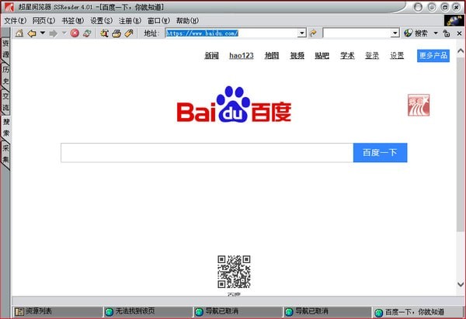
Task: Open the 书签 (Bookmarks) menu
Action: click(73, 20)
